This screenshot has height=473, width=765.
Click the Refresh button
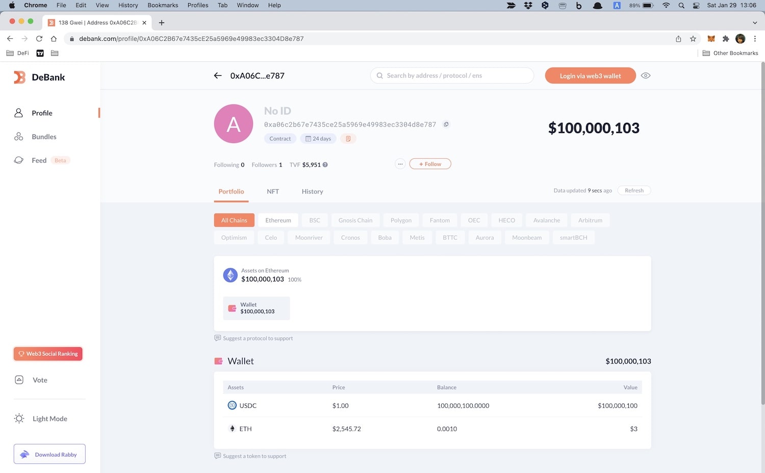tap(634, 190)
